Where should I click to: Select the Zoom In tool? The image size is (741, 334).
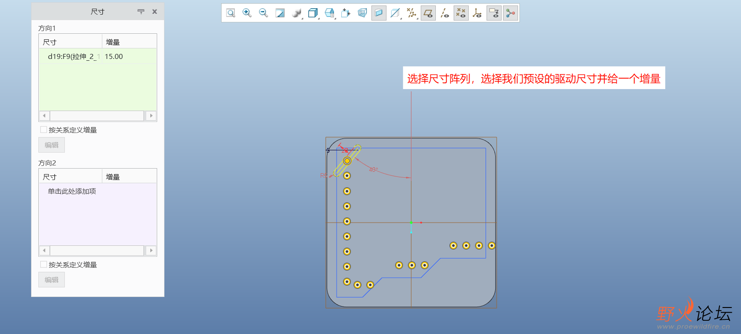click(x=247, y=13)
